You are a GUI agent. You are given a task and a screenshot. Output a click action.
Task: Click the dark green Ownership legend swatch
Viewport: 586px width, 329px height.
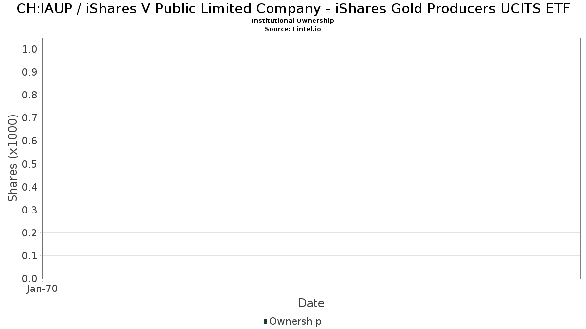[x=266, y=321]
